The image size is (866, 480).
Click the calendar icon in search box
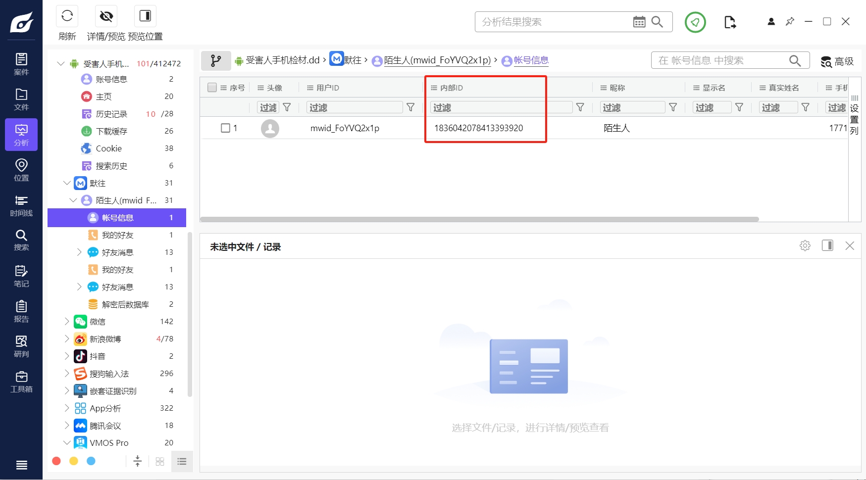click(639, 22)
